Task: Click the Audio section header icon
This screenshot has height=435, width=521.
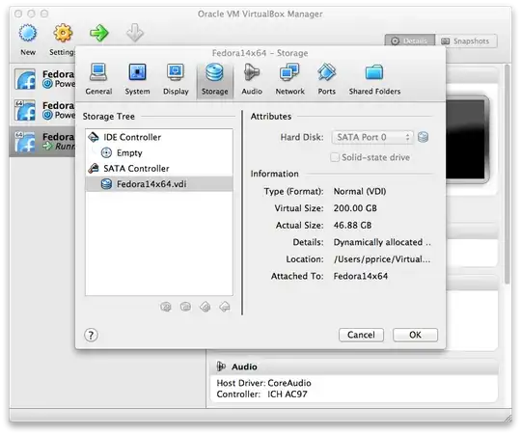Action: [221, 367]
